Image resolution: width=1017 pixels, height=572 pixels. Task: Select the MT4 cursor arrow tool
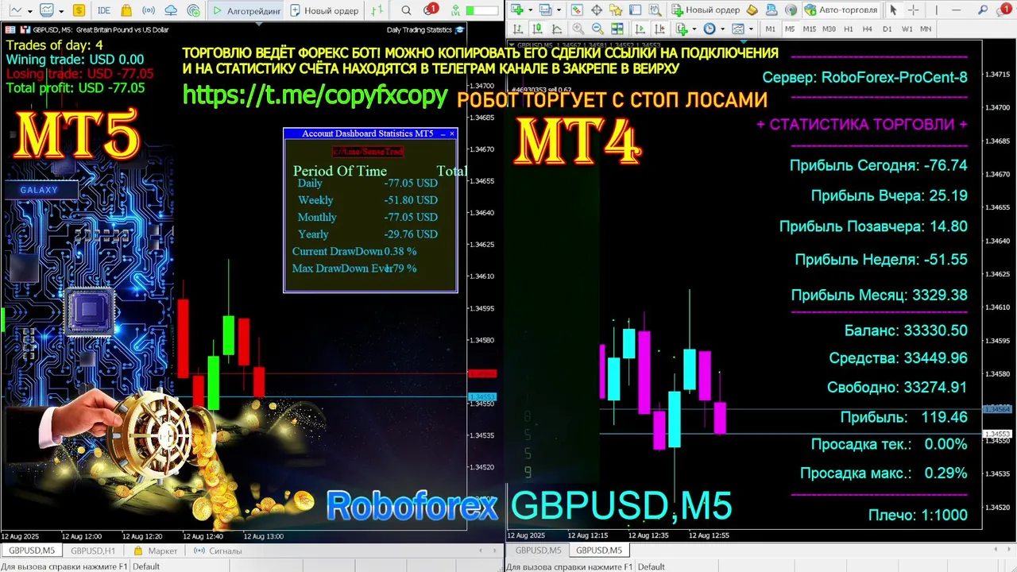click(x=893, y=10)
